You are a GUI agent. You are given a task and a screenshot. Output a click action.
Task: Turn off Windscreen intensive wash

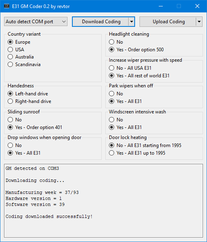coord(116,120)
